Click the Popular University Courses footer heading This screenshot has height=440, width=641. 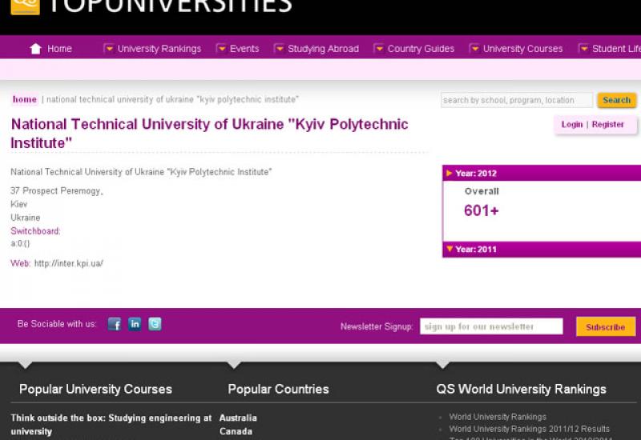tap(95, 389)
